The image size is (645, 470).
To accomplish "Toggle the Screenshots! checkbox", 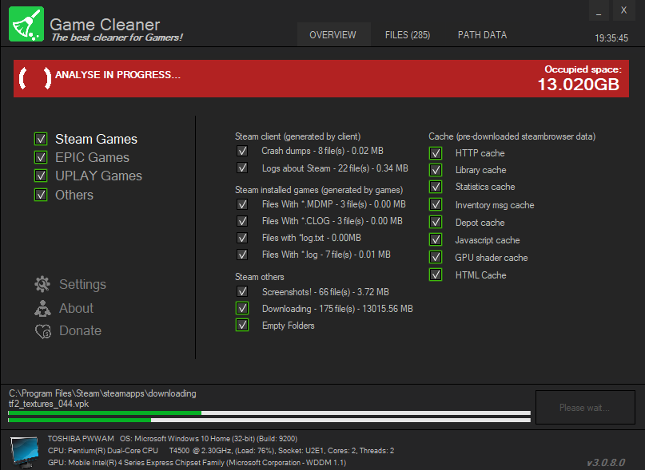I will [242, 291].
